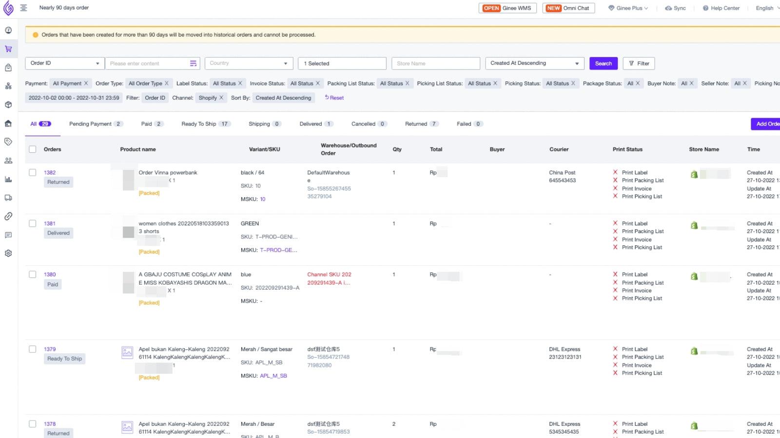The width and height of the screenshot is (780, 438).
Task: Open the Warehouse home icon in sidebar
Action: (8, 124)
